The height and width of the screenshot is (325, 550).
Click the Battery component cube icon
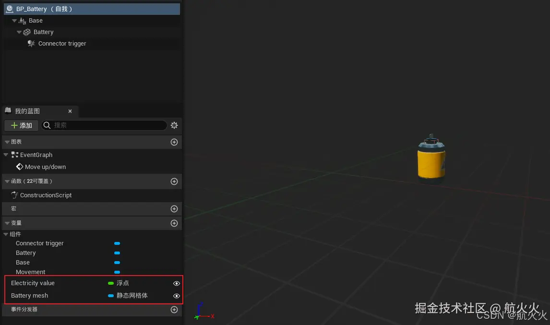tap(26, 32)
